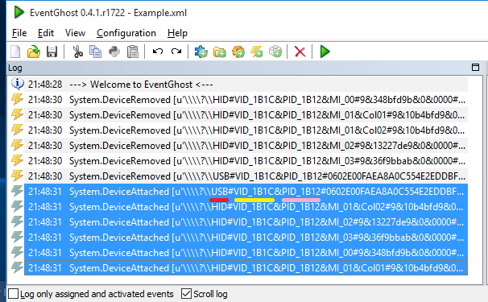Viewport: 488px width, 302px height.
Task: Select DeviceAttached row with MI_01&Col01
Action: 246,267
